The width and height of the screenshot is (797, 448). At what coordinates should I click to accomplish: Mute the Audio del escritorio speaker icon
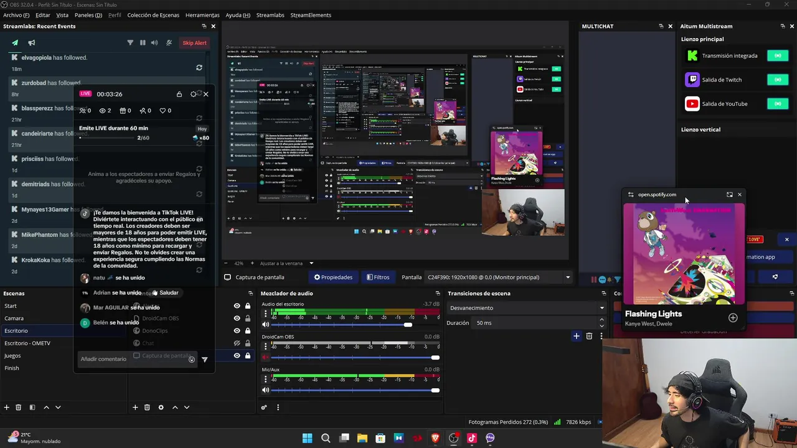pos(265,325)
